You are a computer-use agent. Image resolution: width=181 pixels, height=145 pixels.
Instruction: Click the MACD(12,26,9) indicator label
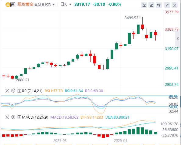tap(35, 117)
